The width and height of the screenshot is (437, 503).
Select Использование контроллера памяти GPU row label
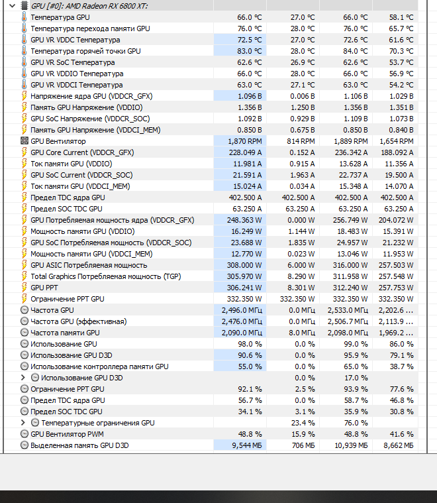(99, 366)
